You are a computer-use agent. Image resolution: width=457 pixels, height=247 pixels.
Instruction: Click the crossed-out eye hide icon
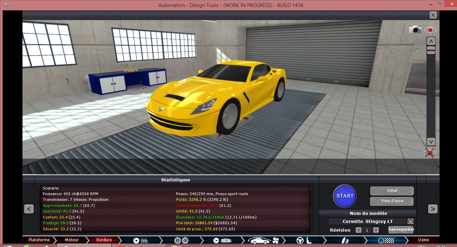(x=430, y=153)
